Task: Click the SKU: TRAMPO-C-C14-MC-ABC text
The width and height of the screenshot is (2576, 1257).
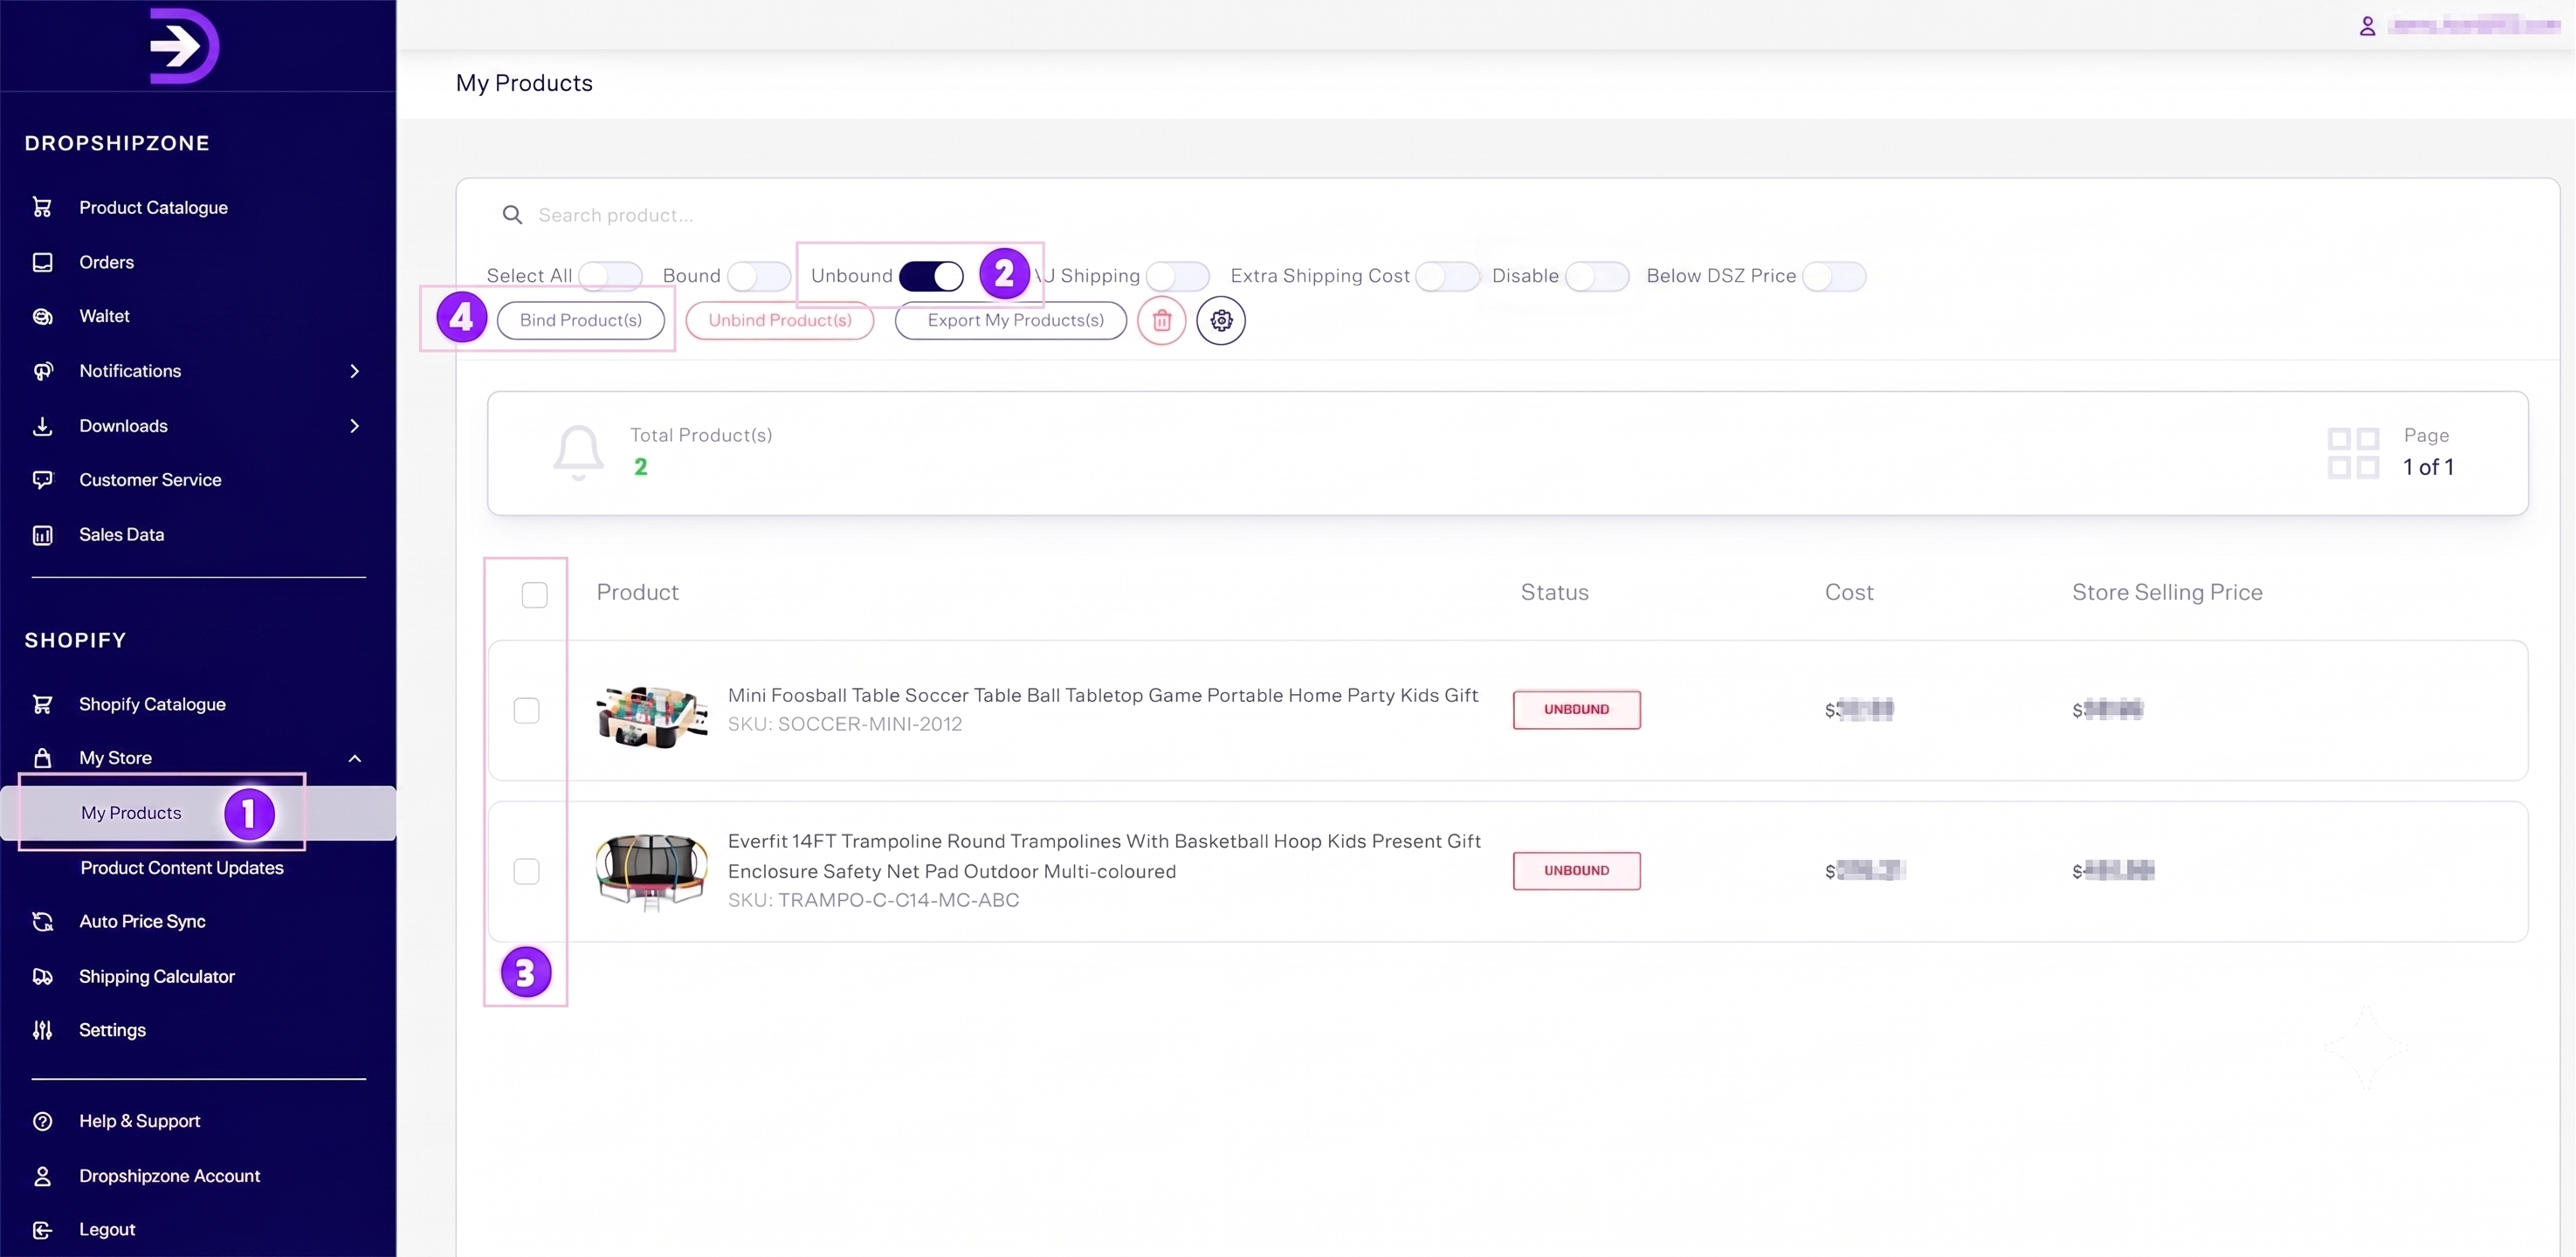Action: (x=873, y=900)
